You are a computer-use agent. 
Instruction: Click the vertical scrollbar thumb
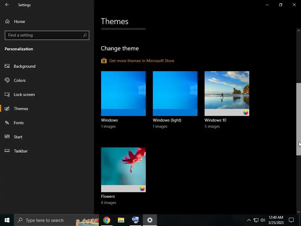(x=299, y=119)
